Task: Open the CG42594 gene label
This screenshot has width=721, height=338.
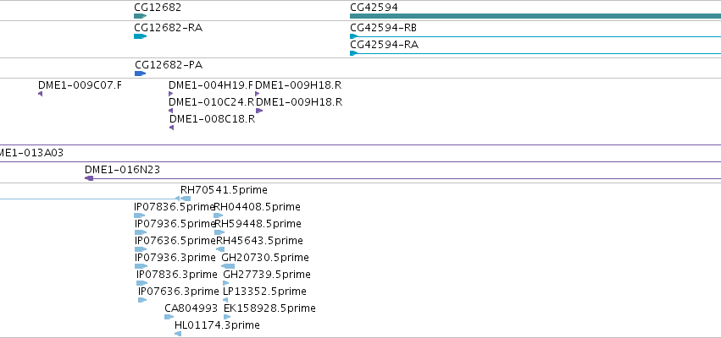Action: tap(374, 8)
